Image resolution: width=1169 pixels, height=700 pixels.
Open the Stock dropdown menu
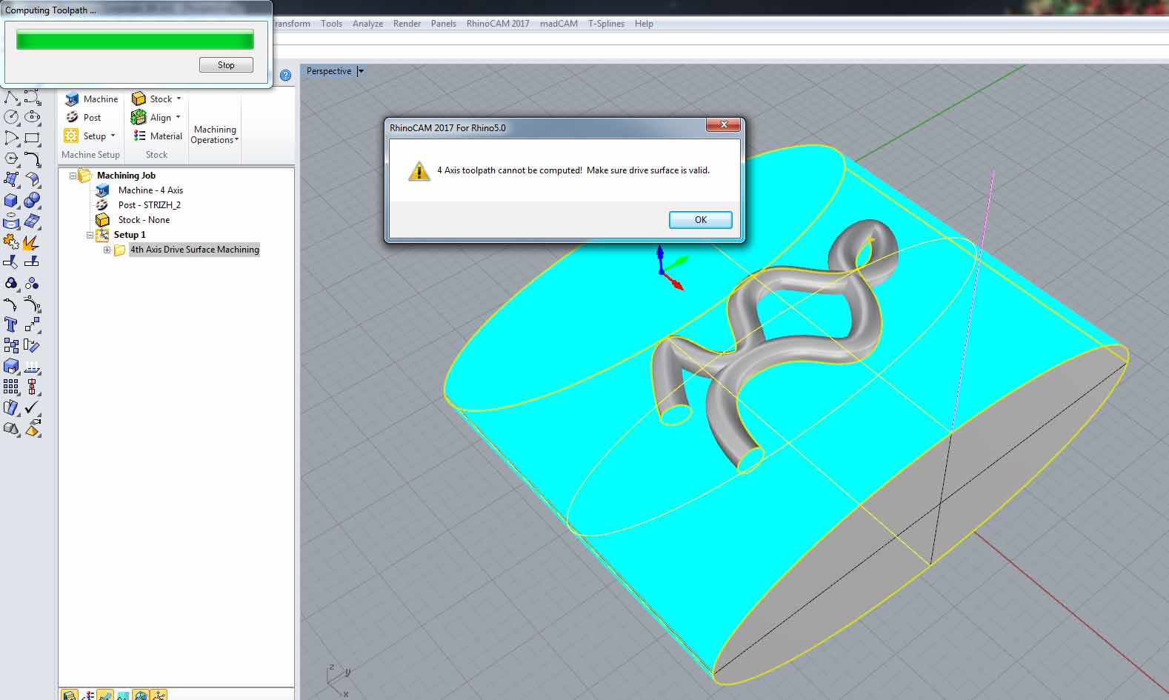click(x=179, y=99)
